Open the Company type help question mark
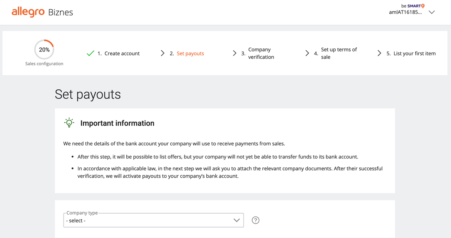The height and width of the screenshot is (238, 451). point(256,220)
